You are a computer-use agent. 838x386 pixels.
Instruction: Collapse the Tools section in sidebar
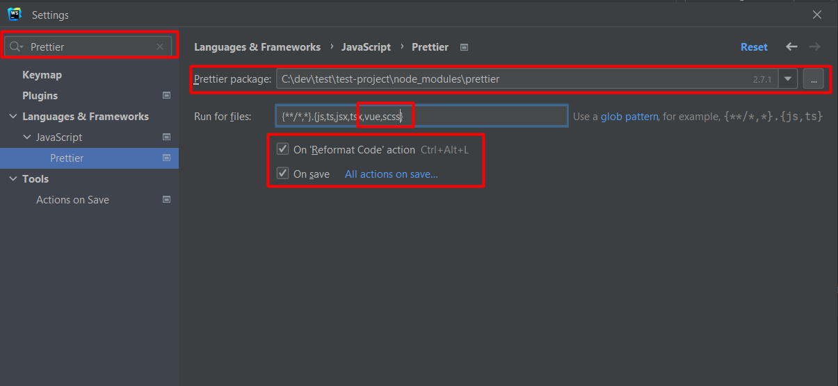click(13, 179)
